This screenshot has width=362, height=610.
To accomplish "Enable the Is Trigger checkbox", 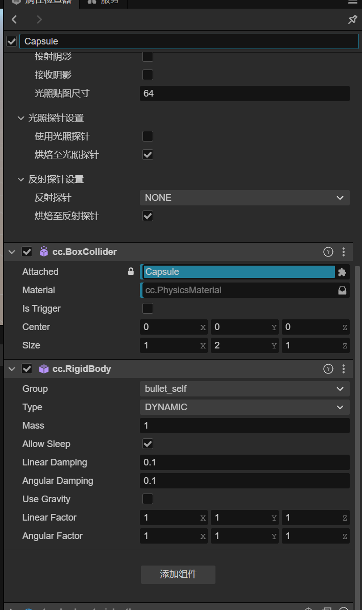I will click(148, 309).
